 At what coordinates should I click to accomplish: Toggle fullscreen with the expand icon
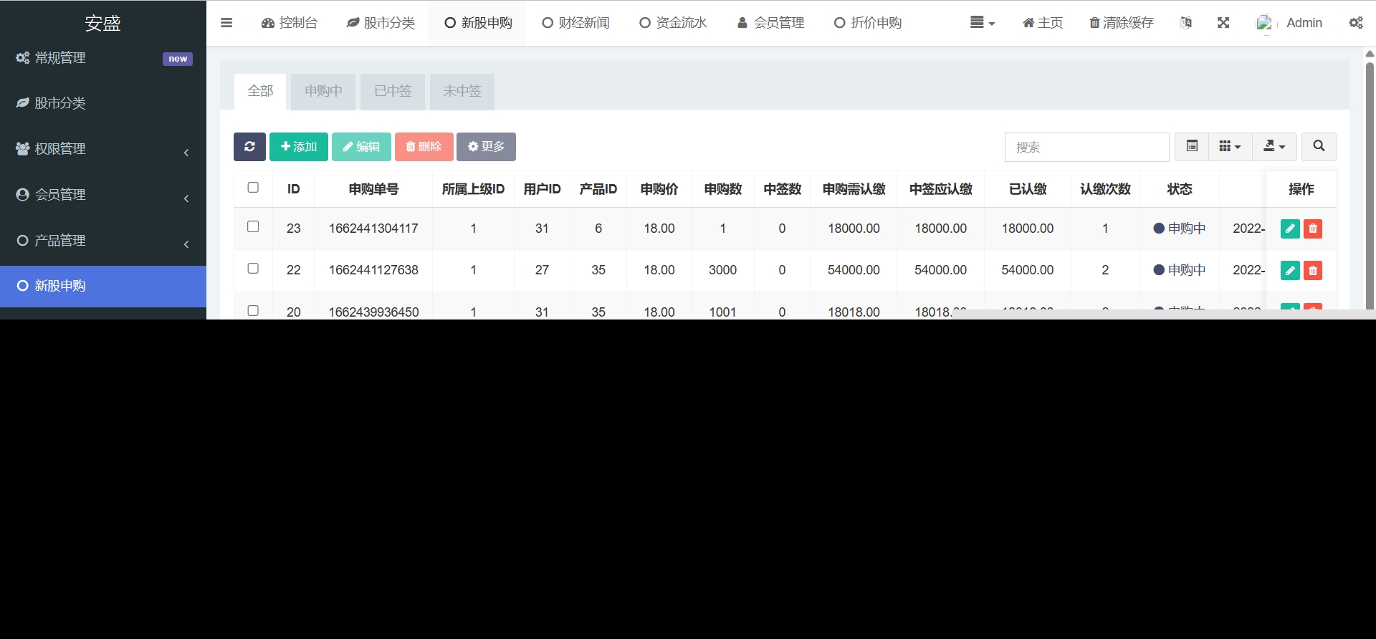[x=1223, y=23]
